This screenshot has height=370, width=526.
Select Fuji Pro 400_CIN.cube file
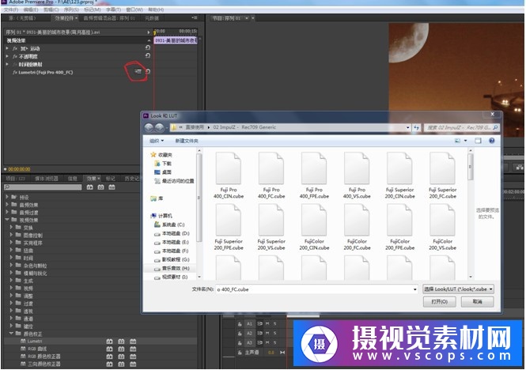[229, 176]
